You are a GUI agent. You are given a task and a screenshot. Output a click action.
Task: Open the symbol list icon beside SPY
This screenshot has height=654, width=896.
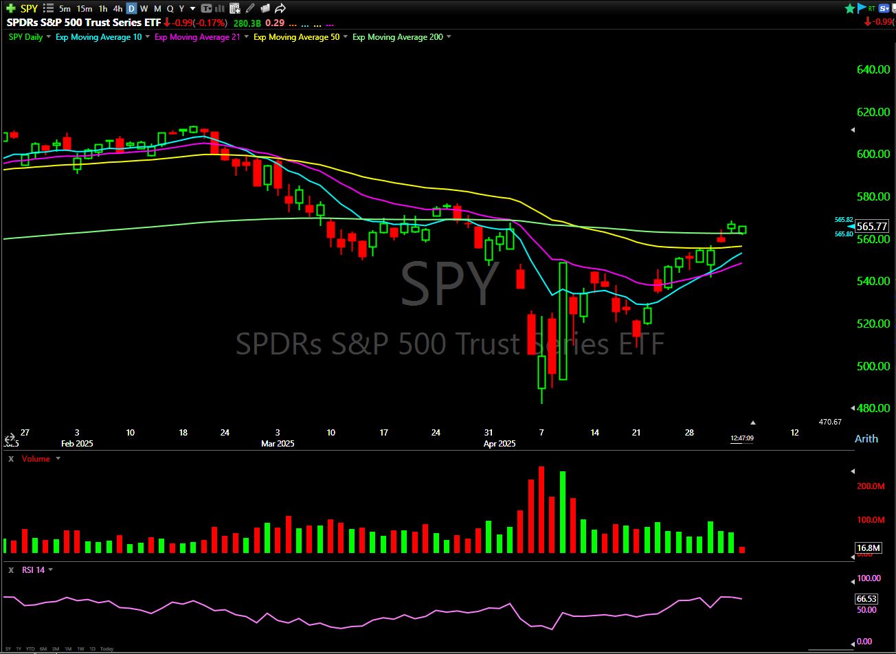coord(49,8)
